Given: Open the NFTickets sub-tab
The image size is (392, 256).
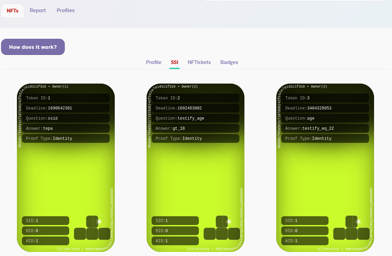Looking at the screenshot, I should point(199,62).
